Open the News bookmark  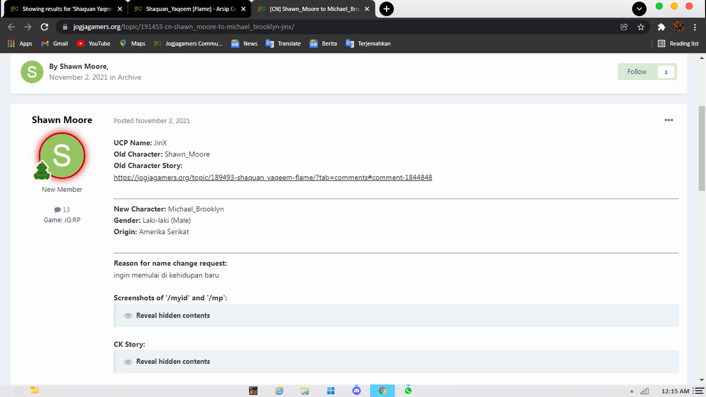[244, 44]
